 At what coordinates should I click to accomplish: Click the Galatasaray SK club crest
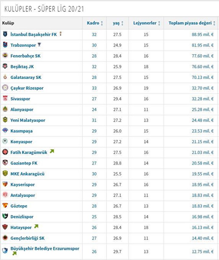[x=5, y=77]
